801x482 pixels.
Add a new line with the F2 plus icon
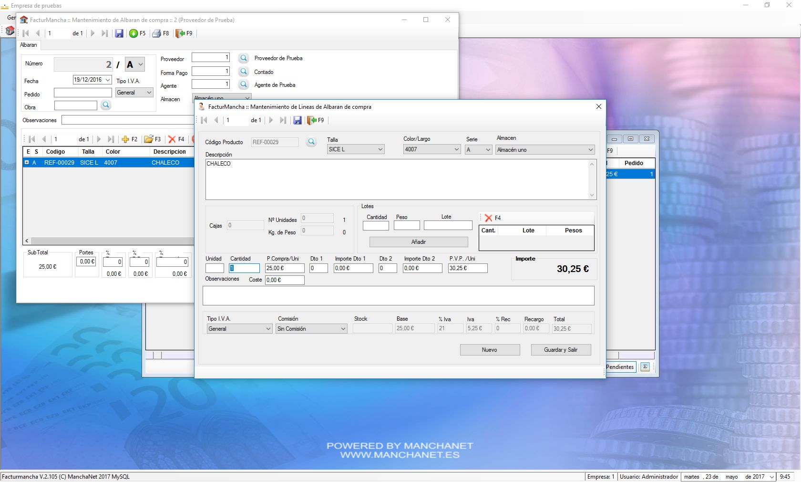click(x=125, y=139)
